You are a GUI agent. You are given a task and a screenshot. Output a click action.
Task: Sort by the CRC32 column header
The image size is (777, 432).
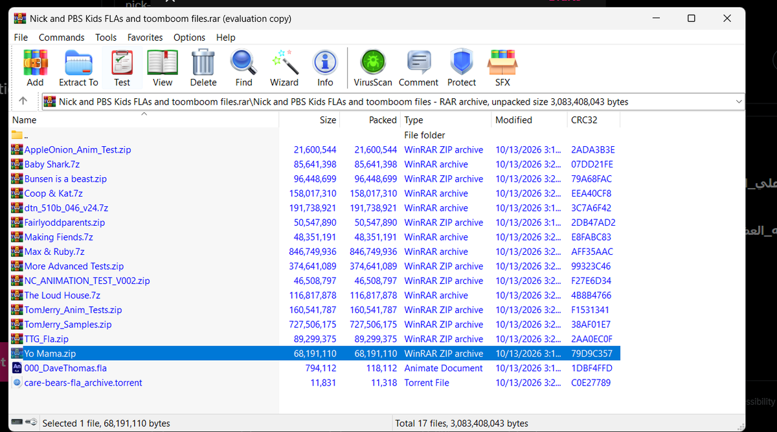(x=593, y=120)
